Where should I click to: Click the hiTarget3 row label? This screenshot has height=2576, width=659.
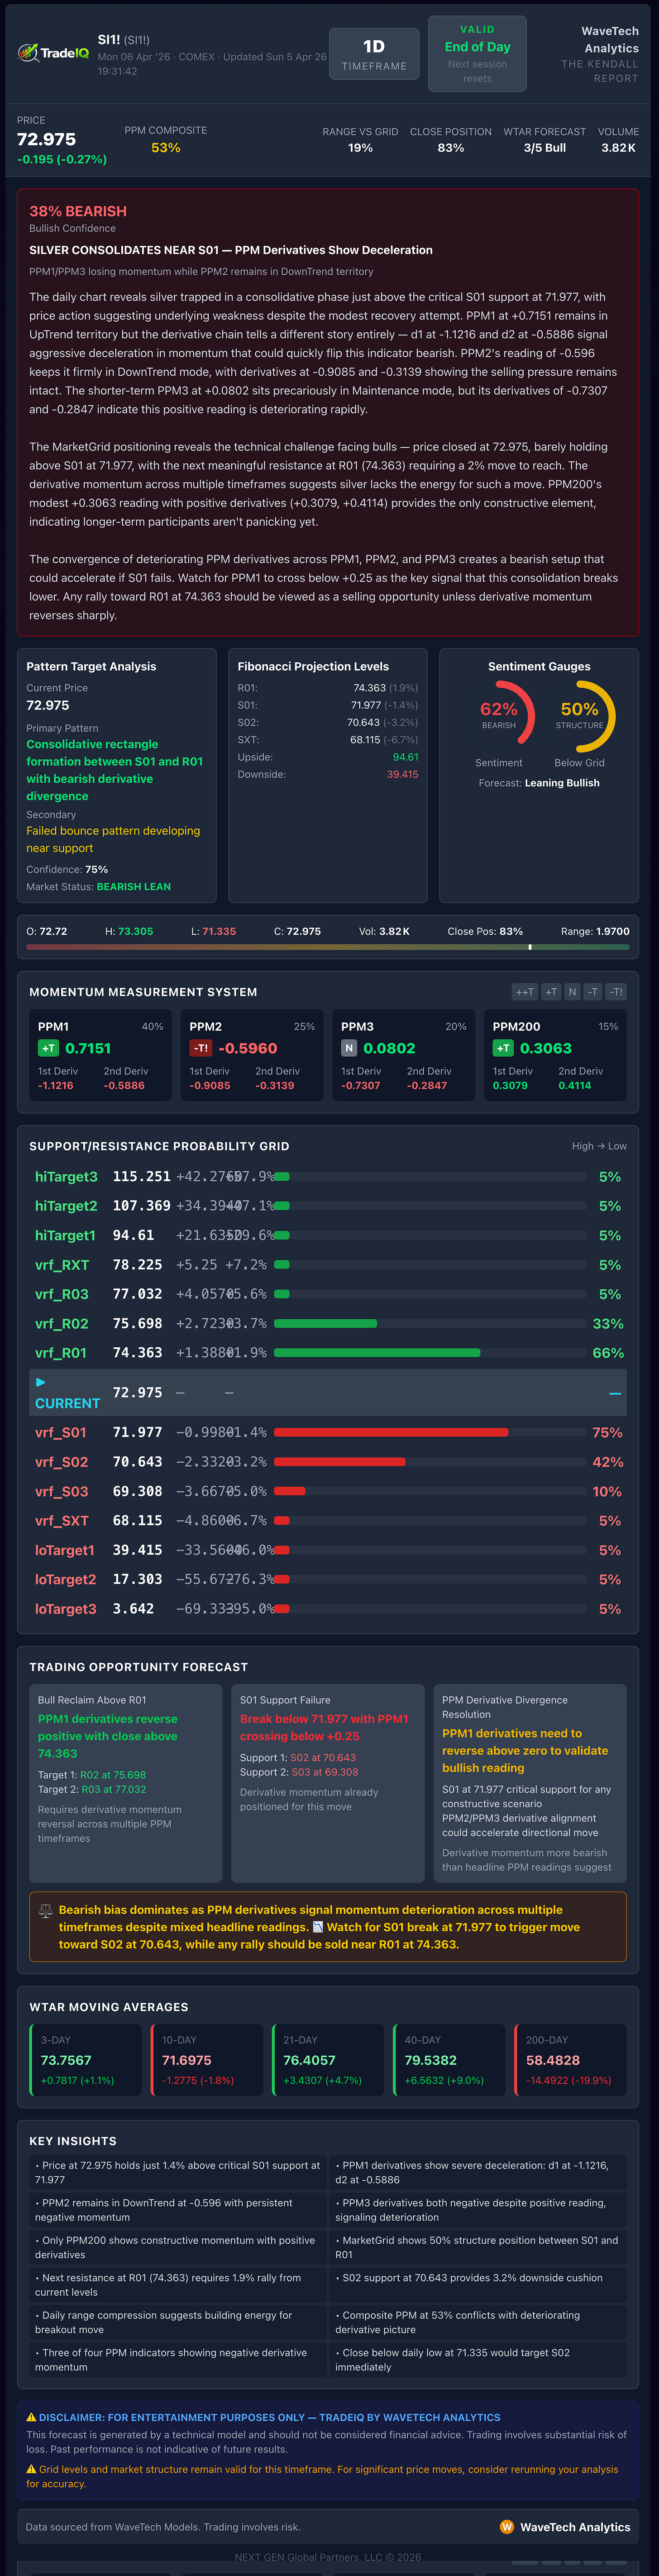tap(66, 1177)
